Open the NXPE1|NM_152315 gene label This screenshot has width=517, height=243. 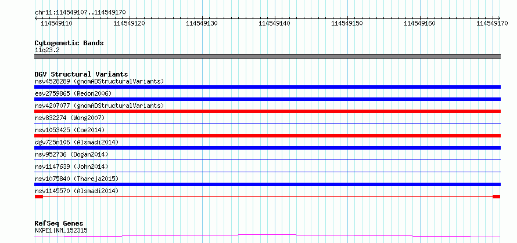61,230
